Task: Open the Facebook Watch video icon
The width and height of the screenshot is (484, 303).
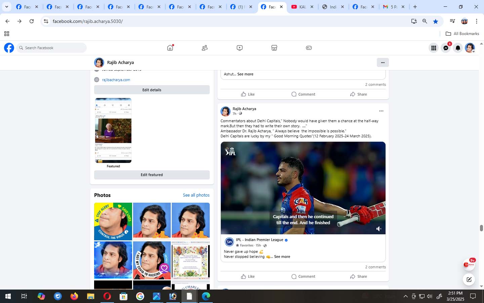Action: tap(240, 48)
